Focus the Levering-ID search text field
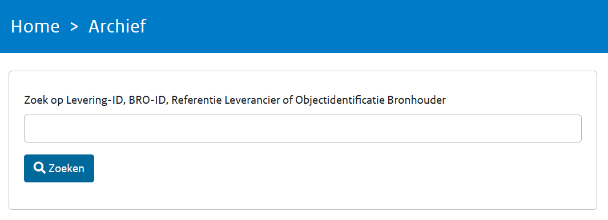The image size is (608, 220). [303, 129]
